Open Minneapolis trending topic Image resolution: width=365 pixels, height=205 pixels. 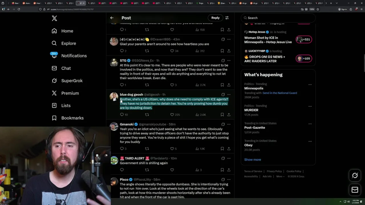pos(254,88)
